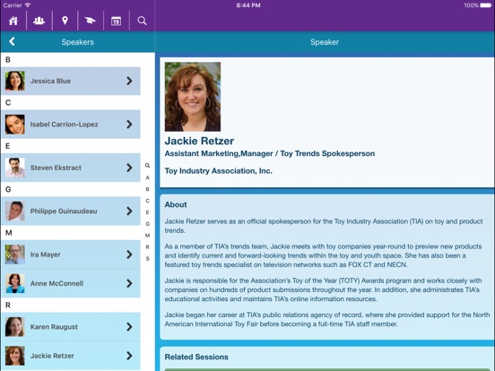
Task: Open the attendees people icon
Action: pyautogui.click(x=39, y=21)
